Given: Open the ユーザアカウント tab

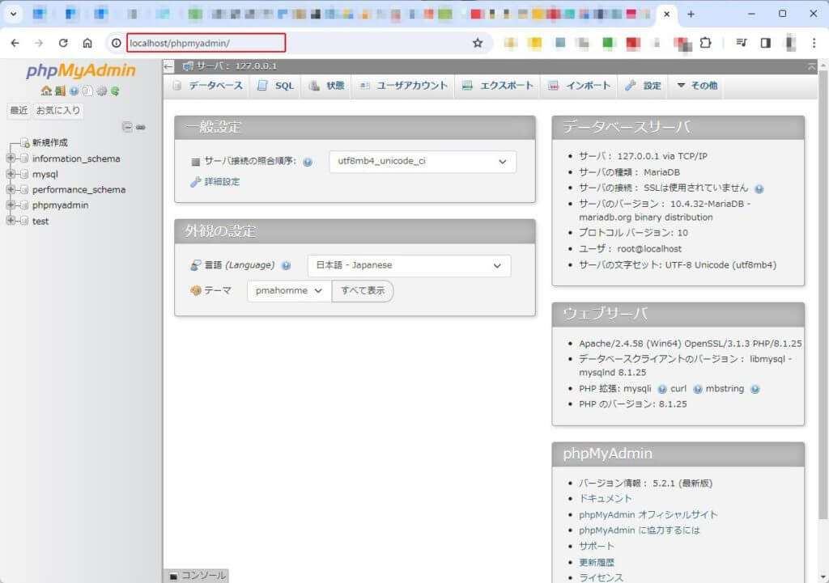Looking at the screenshot, I should tap(403, 86).
